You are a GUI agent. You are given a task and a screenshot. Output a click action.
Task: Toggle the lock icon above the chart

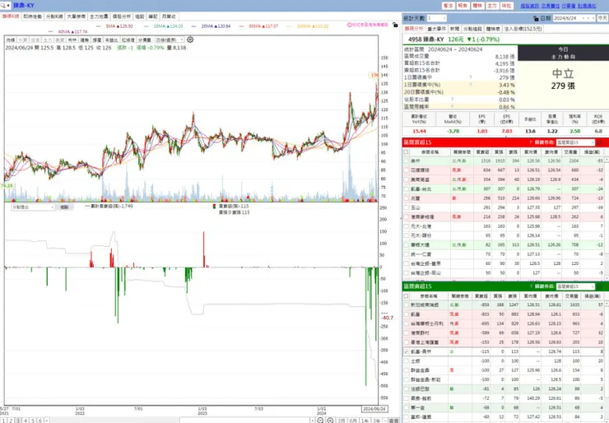click(395, 25)
